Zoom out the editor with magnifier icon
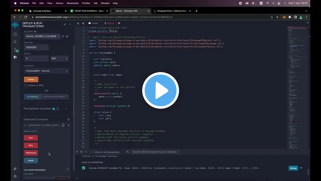Screen dimensions: 321x181 coord(78,23)
